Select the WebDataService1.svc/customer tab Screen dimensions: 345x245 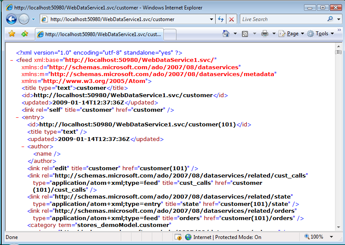point(99,34)
